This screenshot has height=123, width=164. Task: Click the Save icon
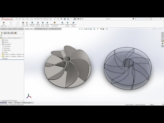(x=65, y=19)
